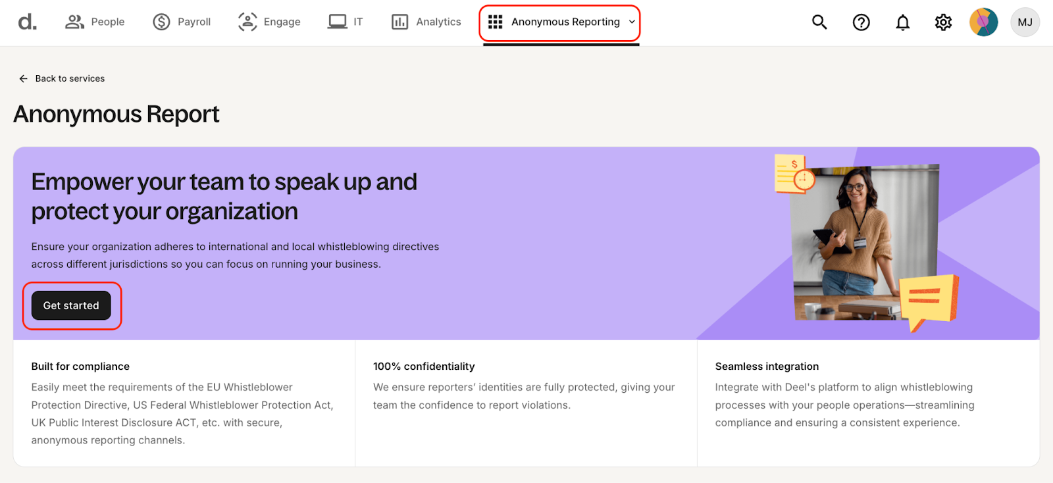Click the Deel logo in the top bar
Screen dimensions: 1053x483
pos(27,22)
